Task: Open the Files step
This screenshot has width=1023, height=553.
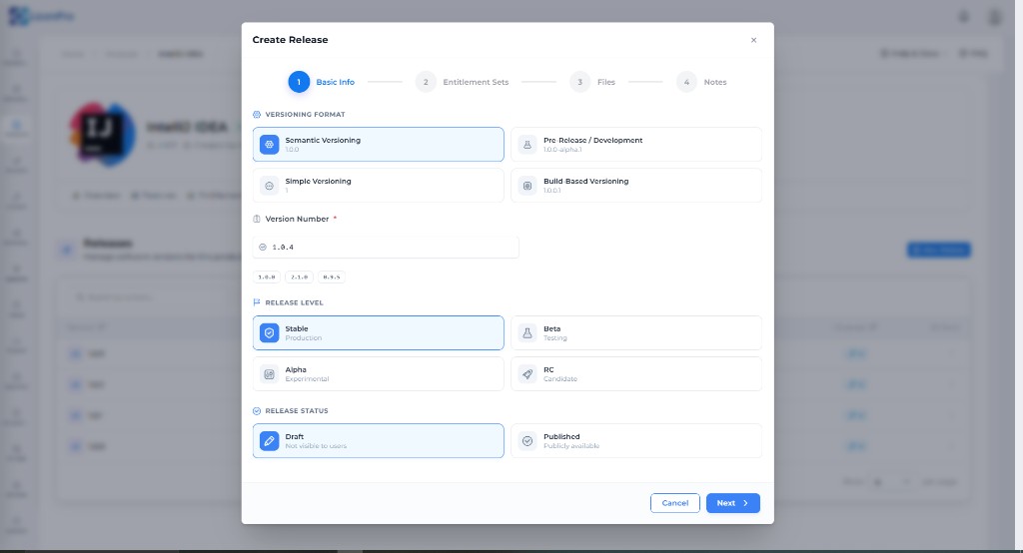Action: (592, 82)
